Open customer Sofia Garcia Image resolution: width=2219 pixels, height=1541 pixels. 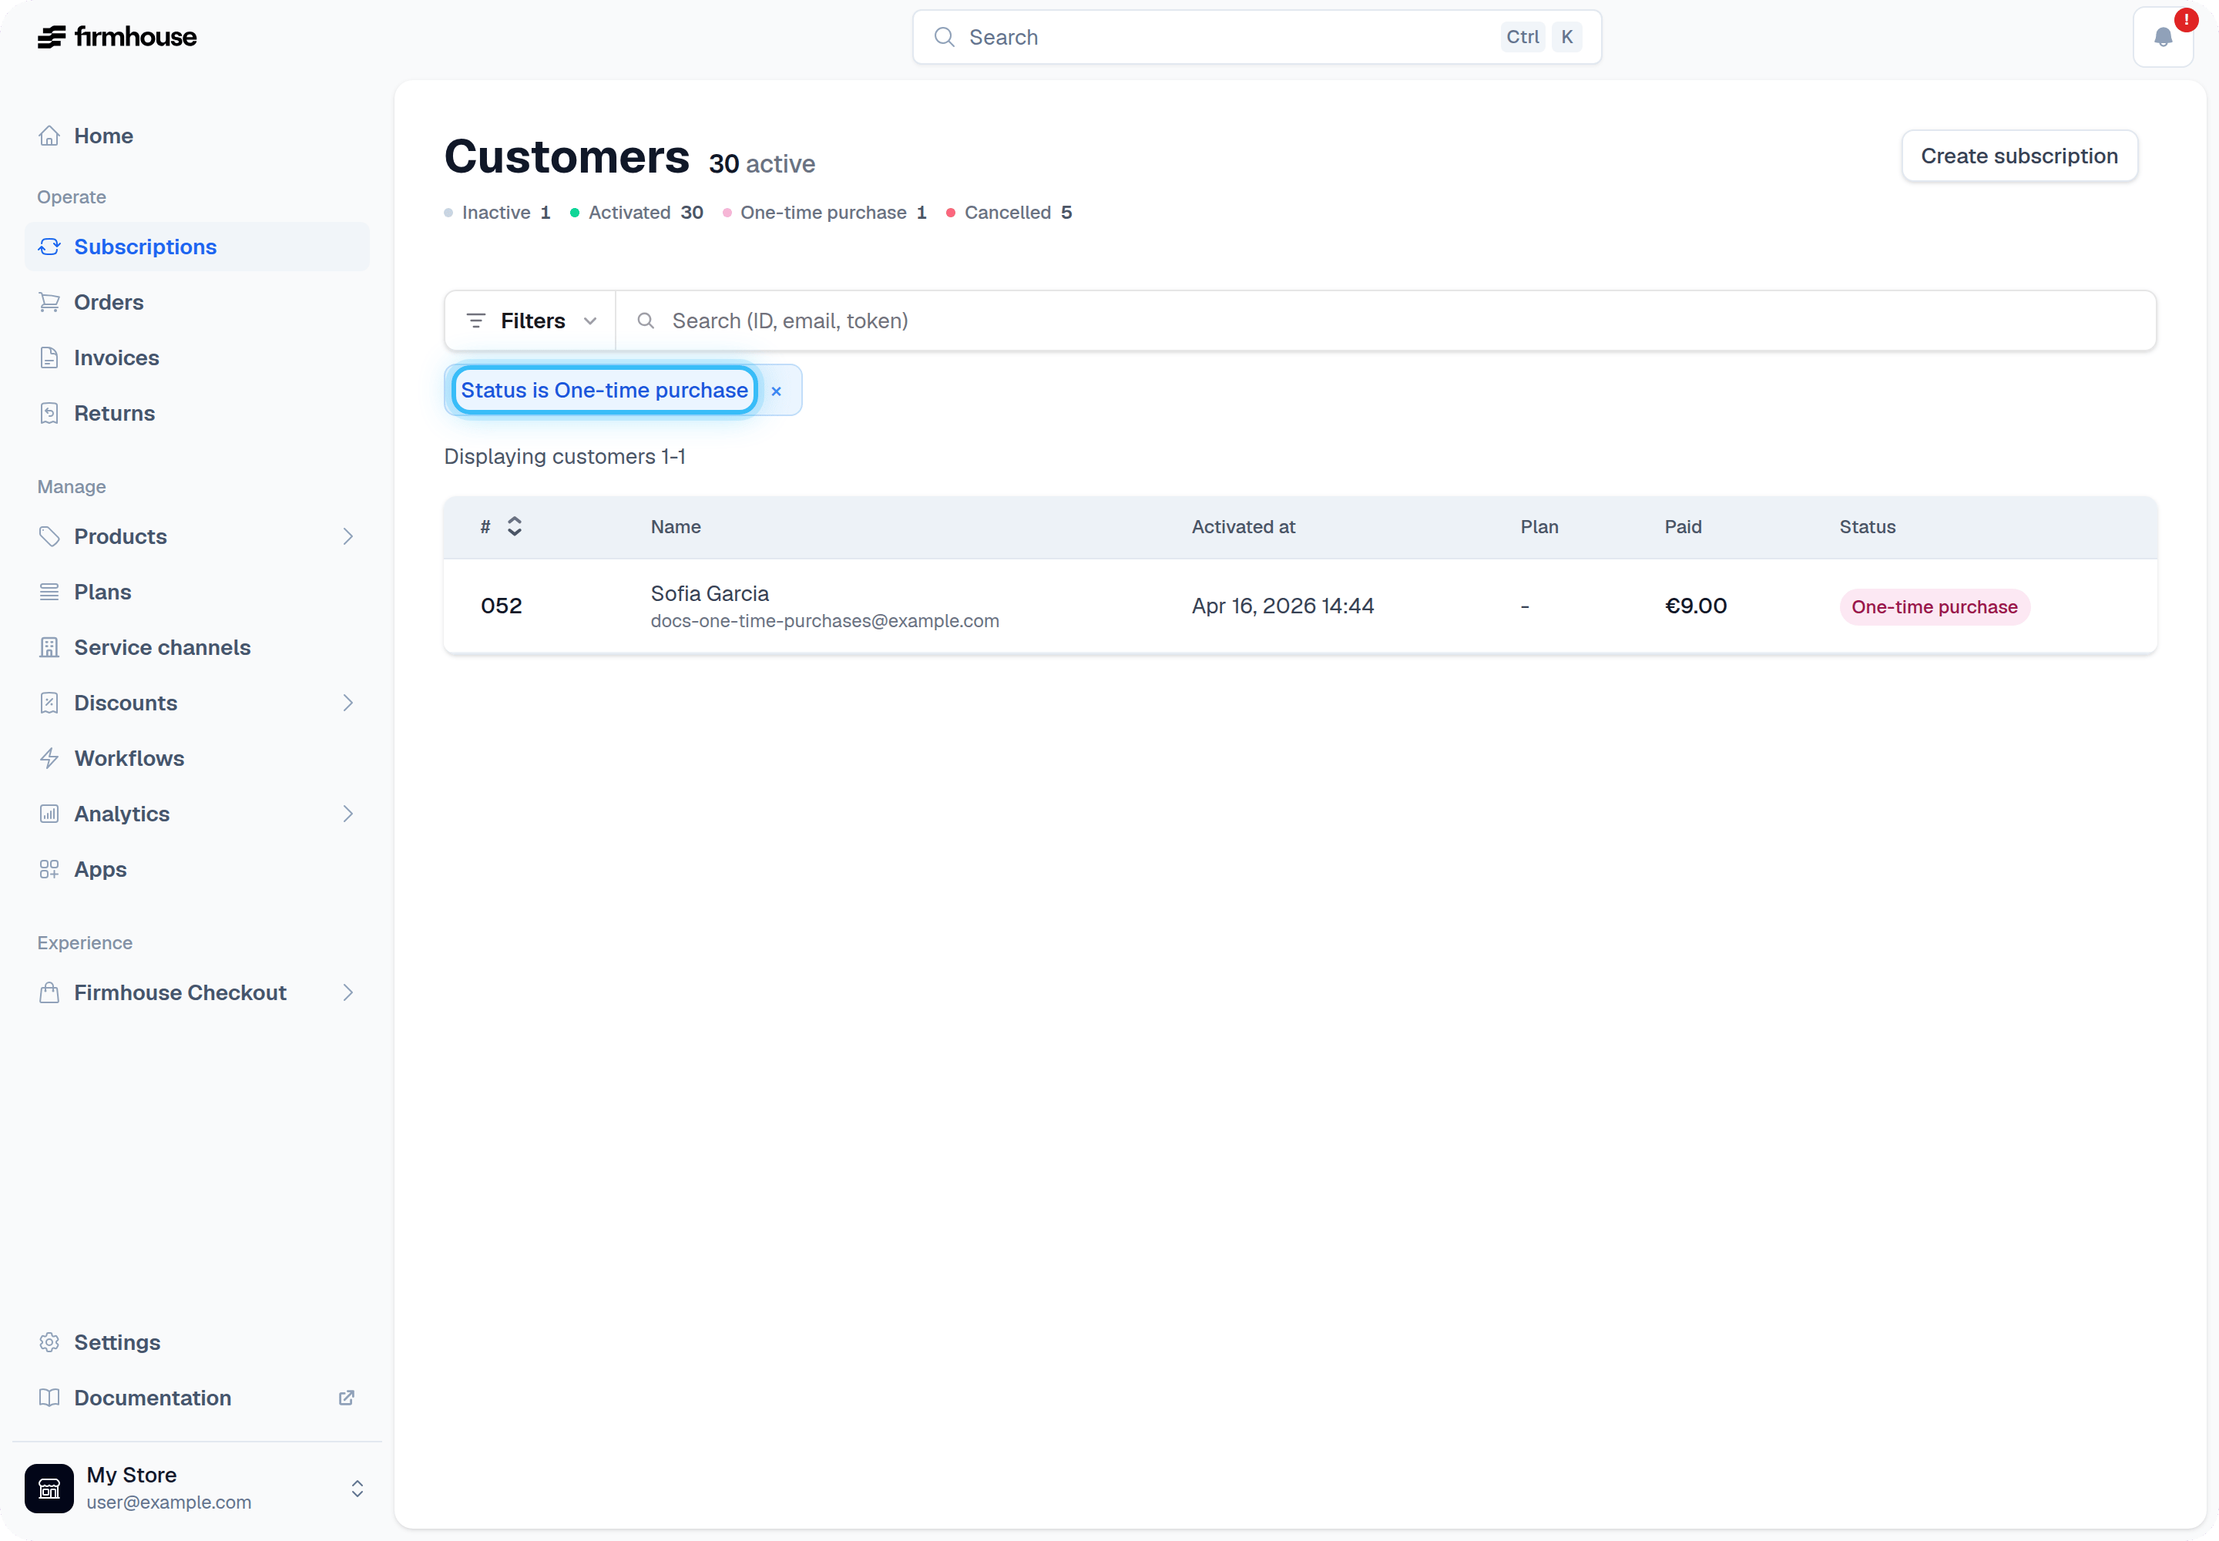click(710, 594)
